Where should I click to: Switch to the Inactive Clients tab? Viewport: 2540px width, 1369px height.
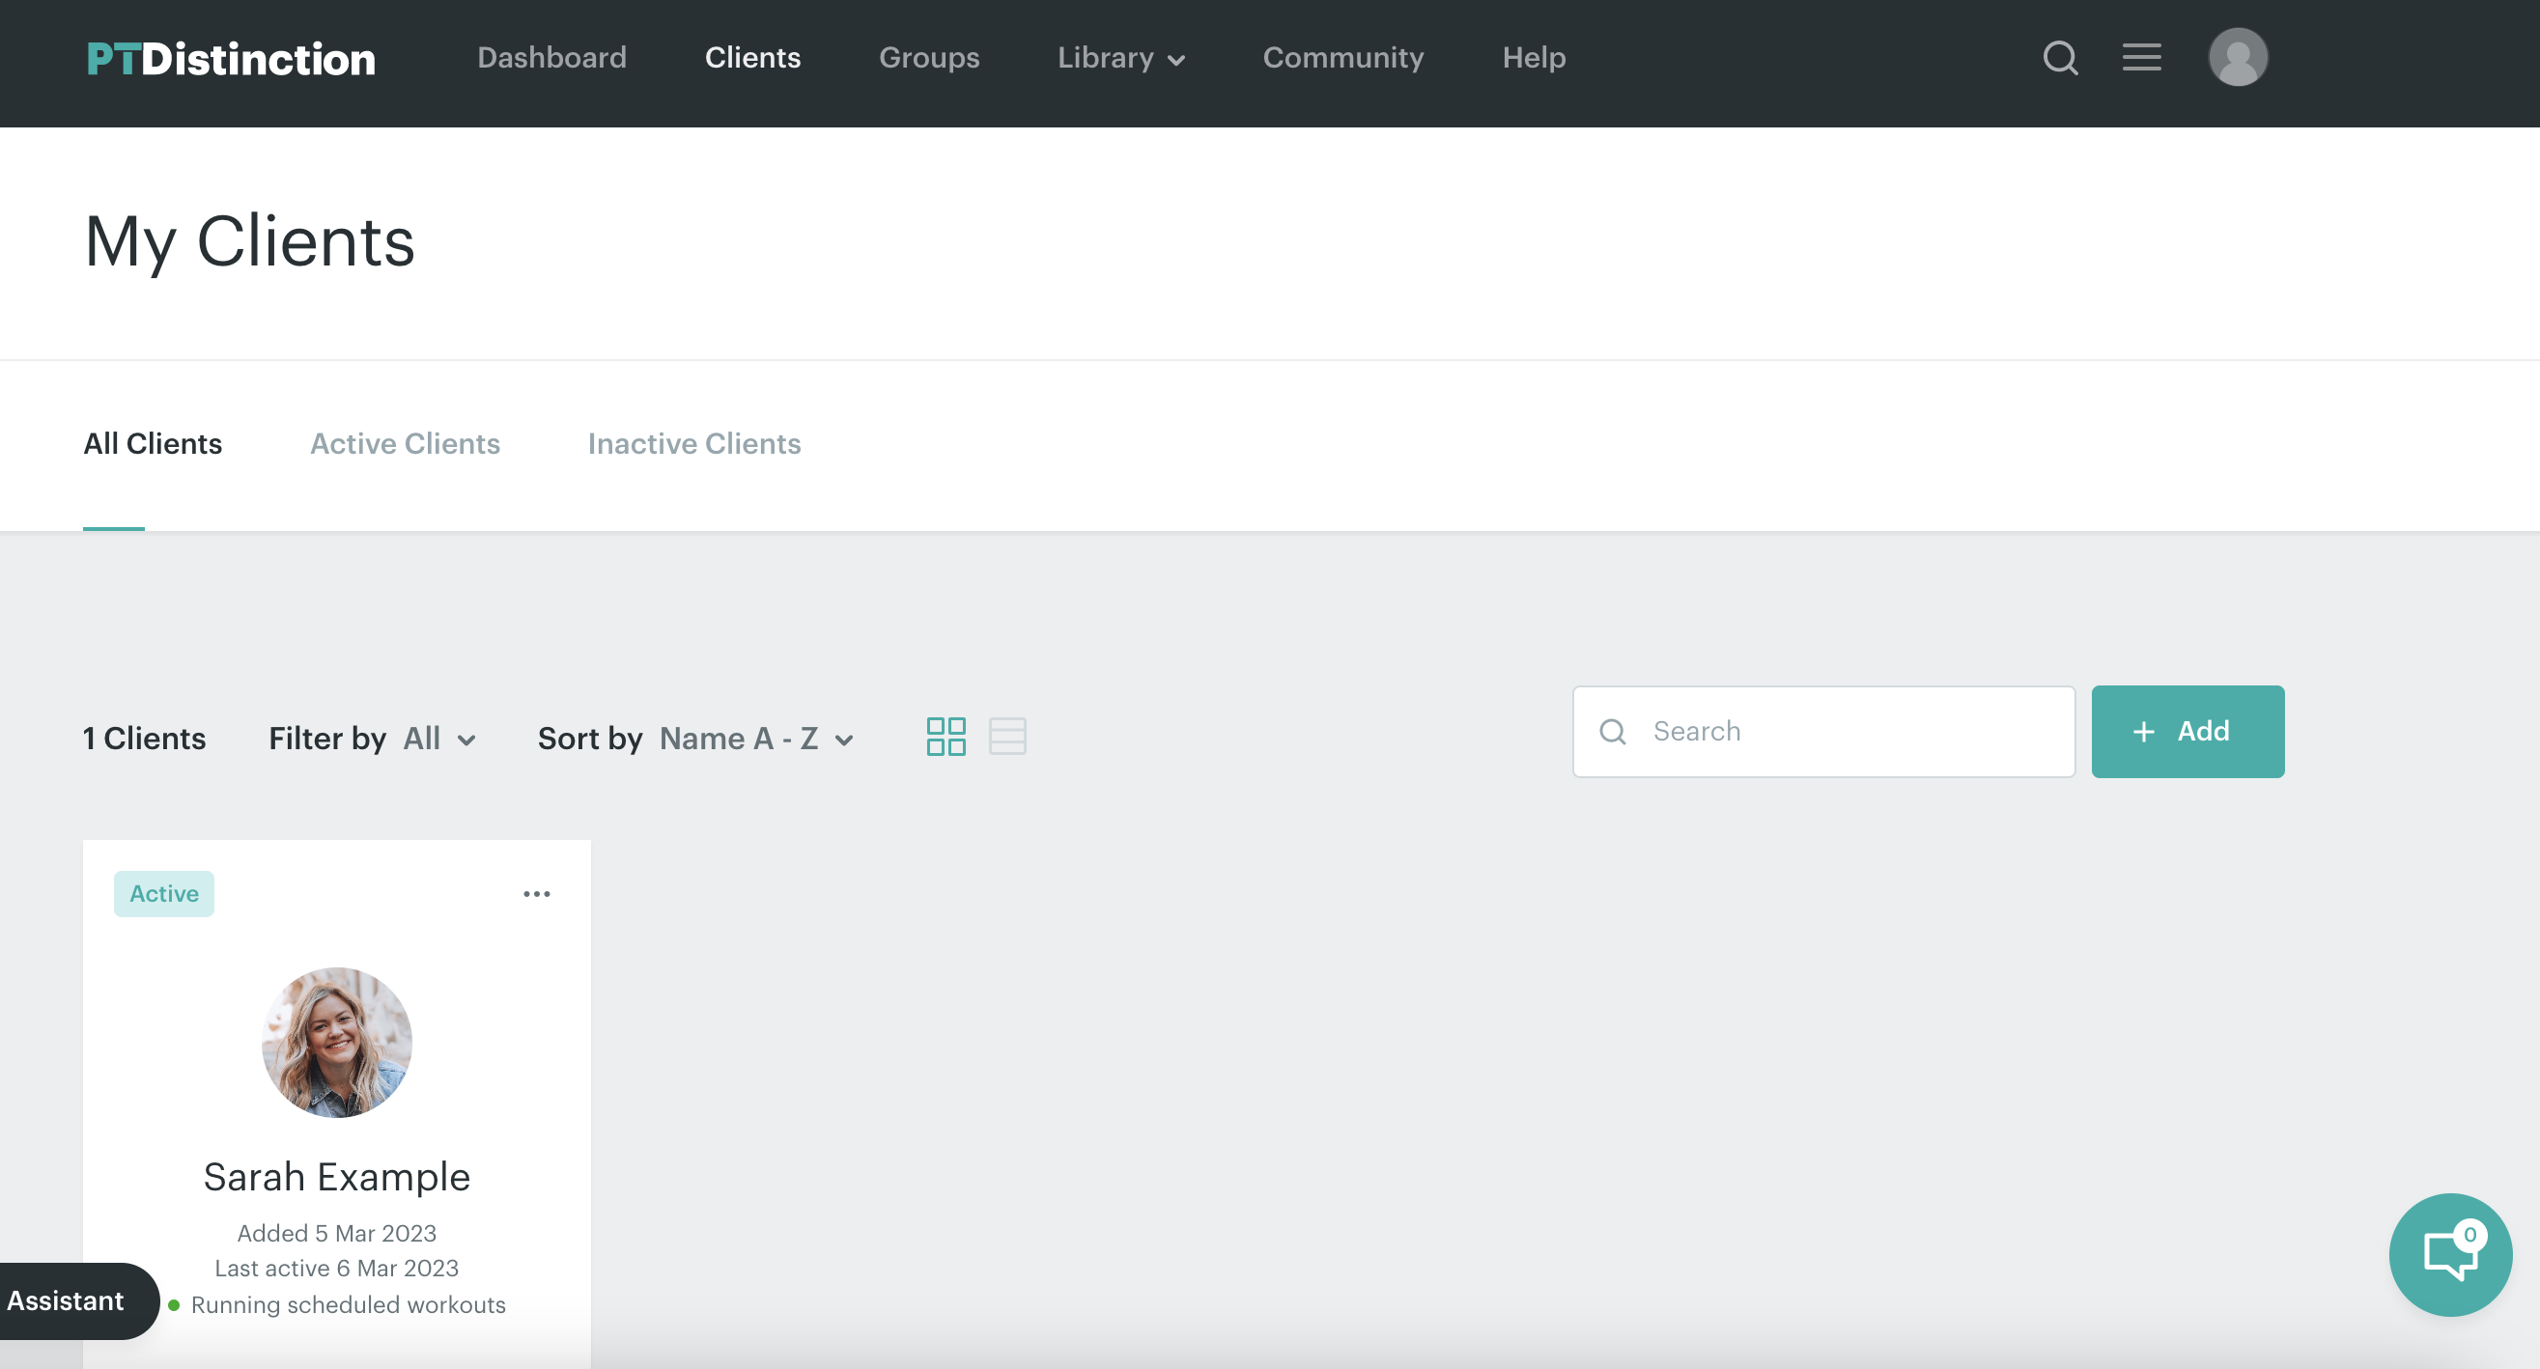click(693, 443)
